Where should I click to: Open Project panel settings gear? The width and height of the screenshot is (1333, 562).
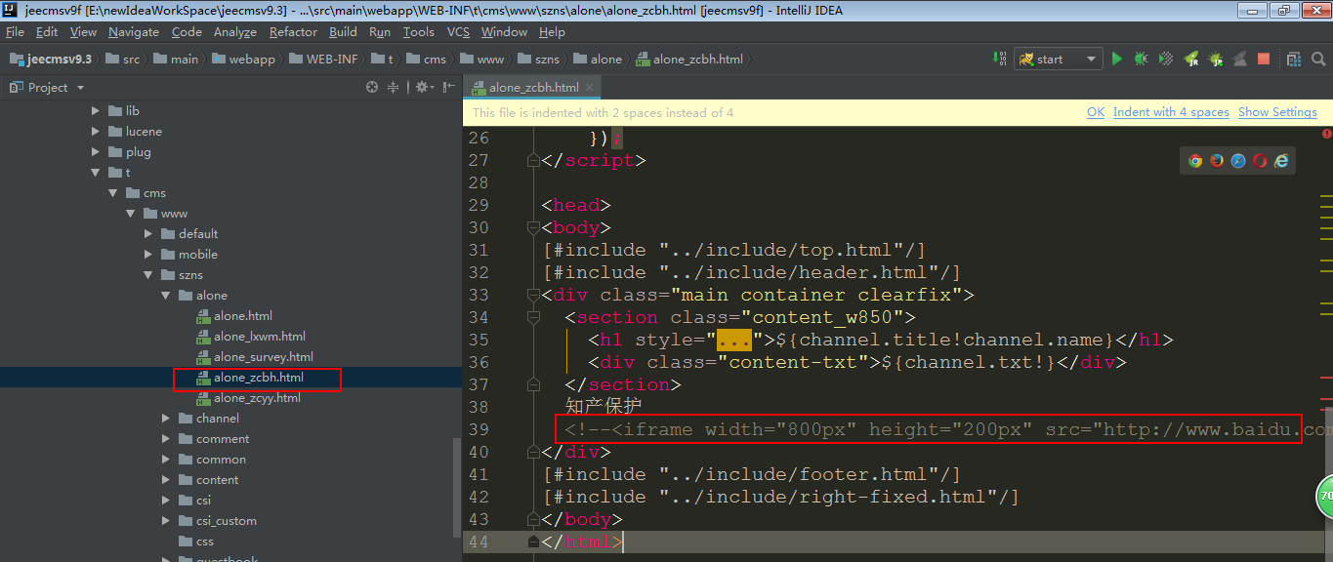[x=423, y=87]
